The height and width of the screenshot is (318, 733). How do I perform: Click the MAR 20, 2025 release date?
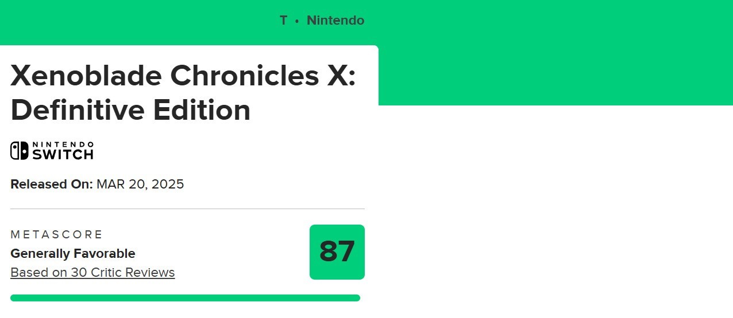(x=140, y=184)
